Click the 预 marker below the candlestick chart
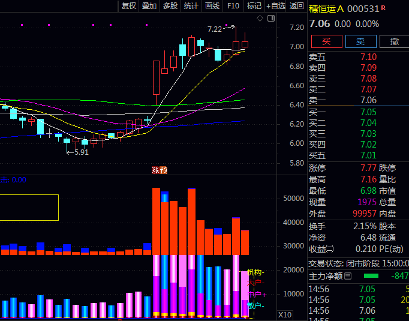This screenshot has height=321, width=409. 163,170
